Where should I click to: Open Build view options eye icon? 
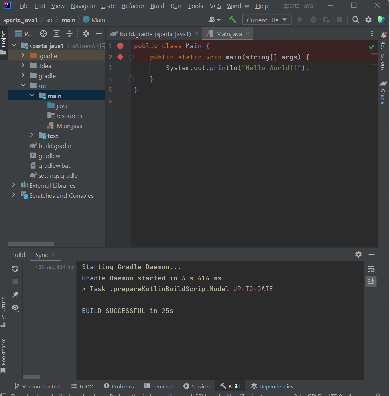pyautogui.click(x=16, y=308)
